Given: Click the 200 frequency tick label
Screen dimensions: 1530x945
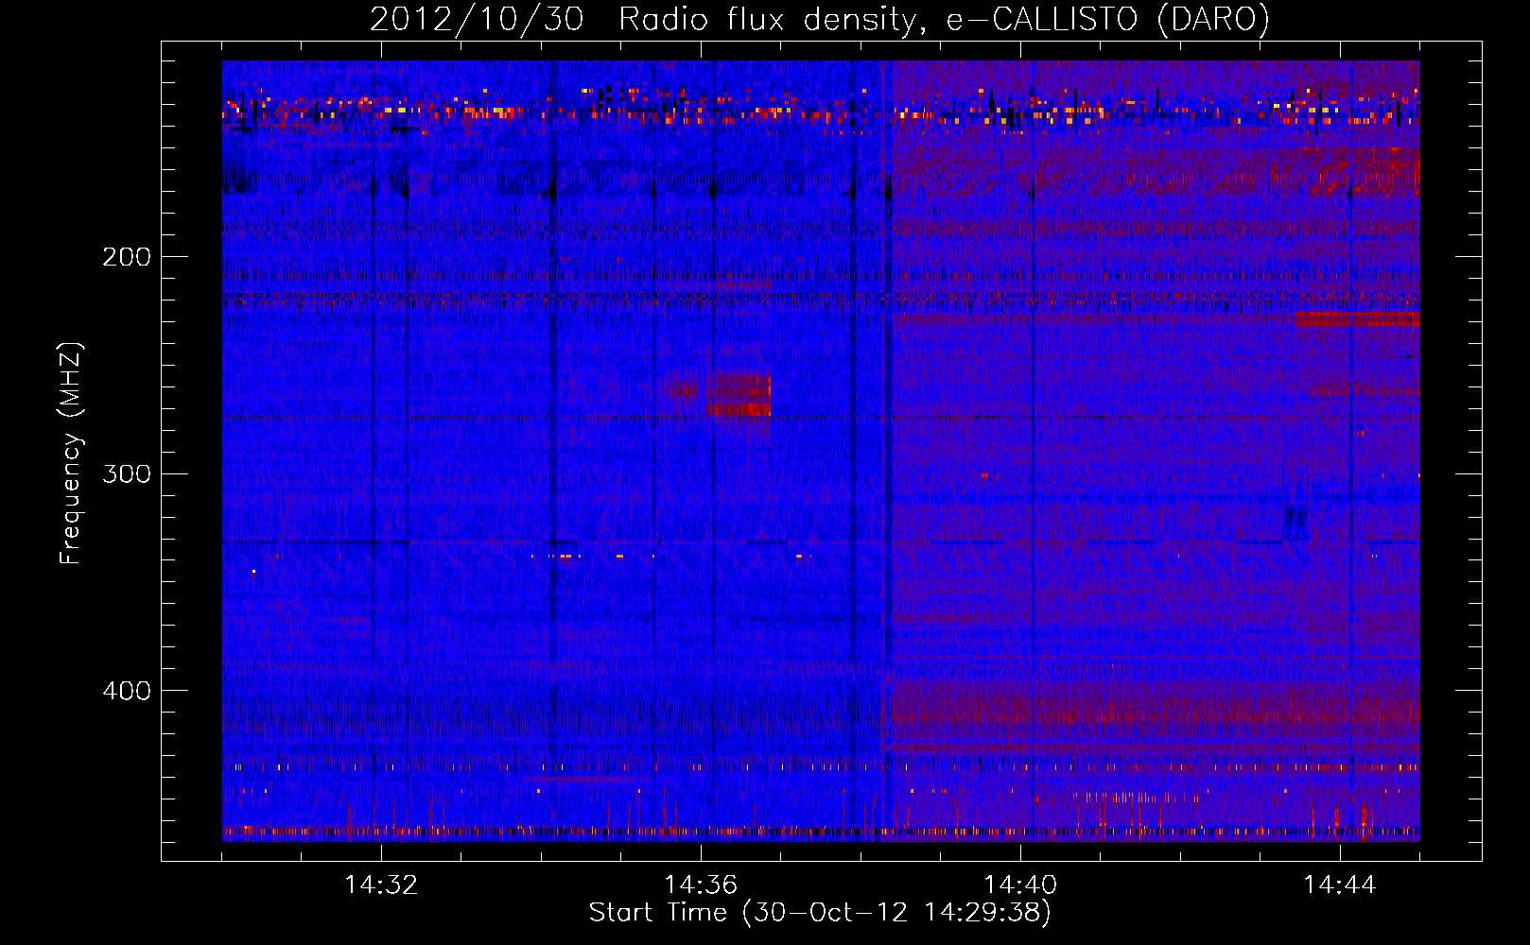Looking at the screenshot, I should [x=127, y=257].
